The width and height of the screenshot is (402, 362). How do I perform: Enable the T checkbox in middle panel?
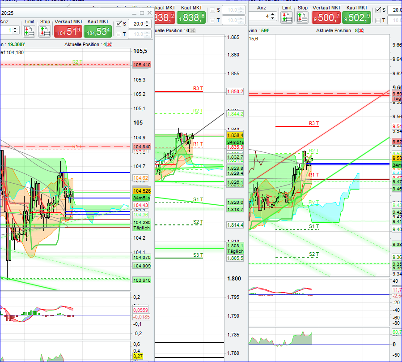tap(212, 20)
